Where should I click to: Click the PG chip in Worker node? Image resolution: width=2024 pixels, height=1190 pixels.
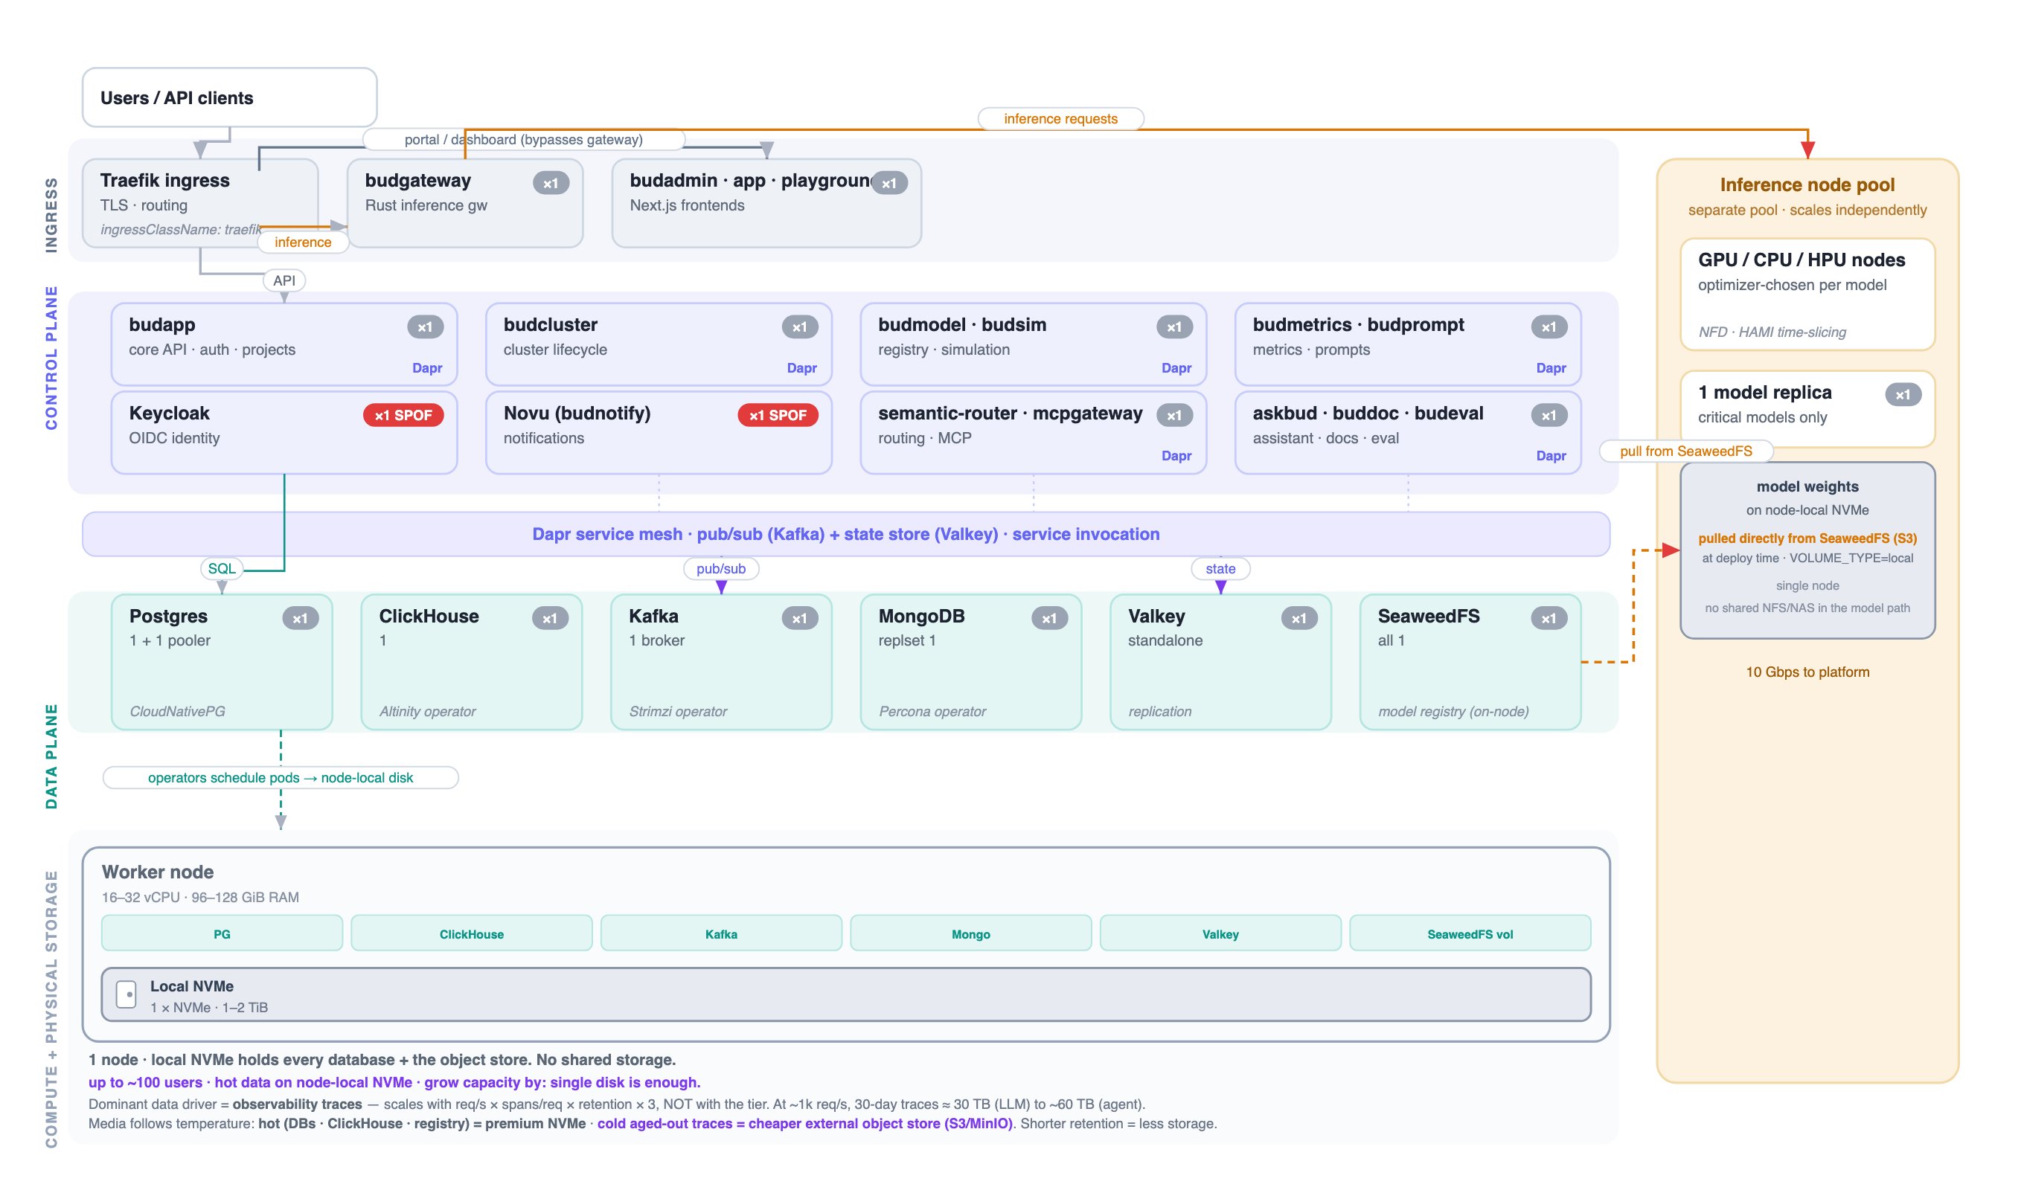click(x=222, y=934)
